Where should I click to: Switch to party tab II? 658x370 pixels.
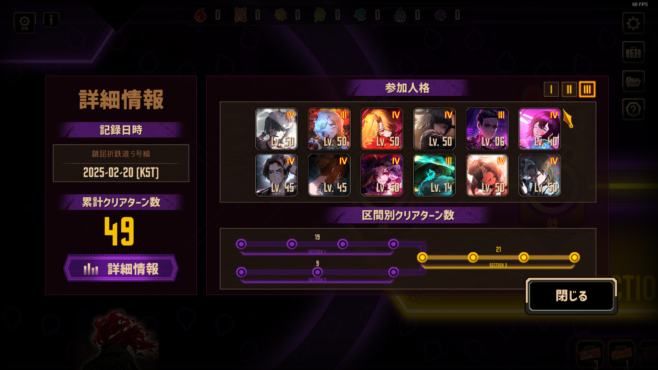569,89
